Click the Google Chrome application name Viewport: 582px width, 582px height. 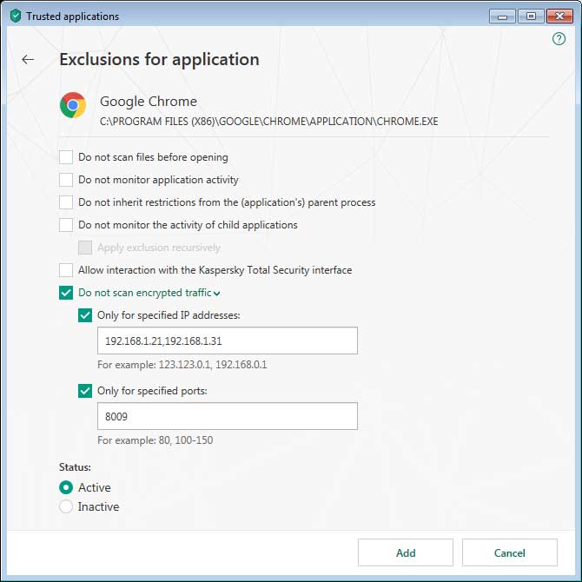148,102
